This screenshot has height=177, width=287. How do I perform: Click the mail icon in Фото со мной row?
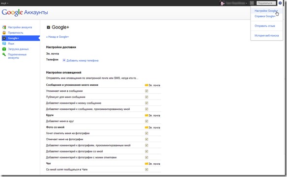tap(146, 127)
